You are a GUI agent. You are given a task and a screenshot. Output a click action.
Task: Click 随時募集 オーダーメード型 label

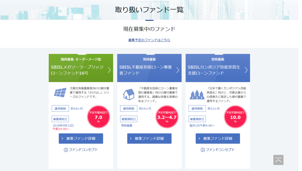81,59
